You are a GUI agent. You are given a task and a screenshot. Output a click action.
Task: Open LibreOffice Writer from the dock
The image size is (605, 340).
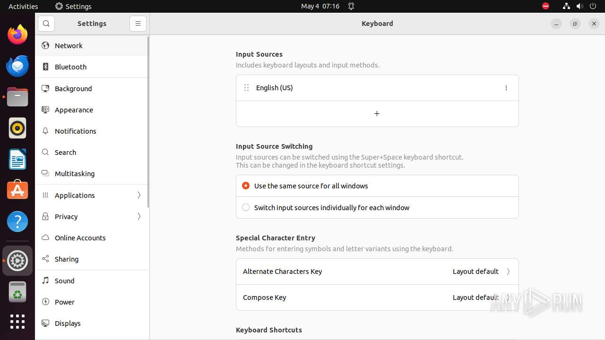click(x=17, y=159)
